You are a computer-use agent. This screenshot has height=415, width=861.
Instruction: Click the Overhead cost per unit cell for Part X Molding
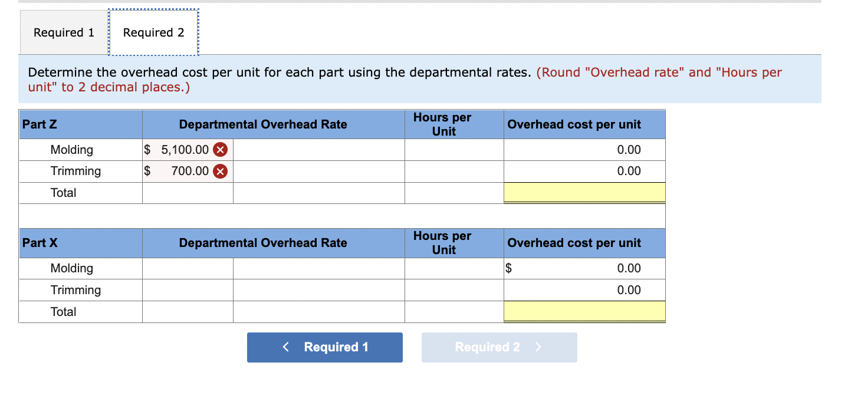click(x=584, y=268)
